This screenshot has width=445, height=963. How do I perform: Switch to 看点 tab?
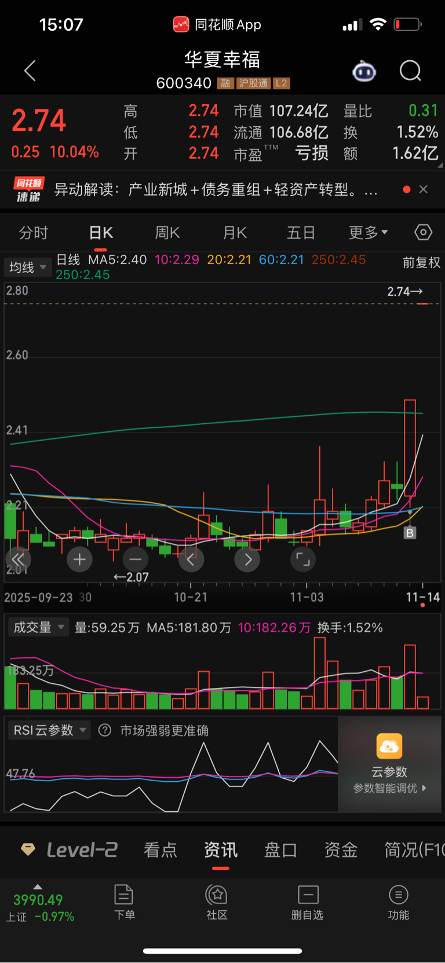pyautogui.click(x=161, y=850)
